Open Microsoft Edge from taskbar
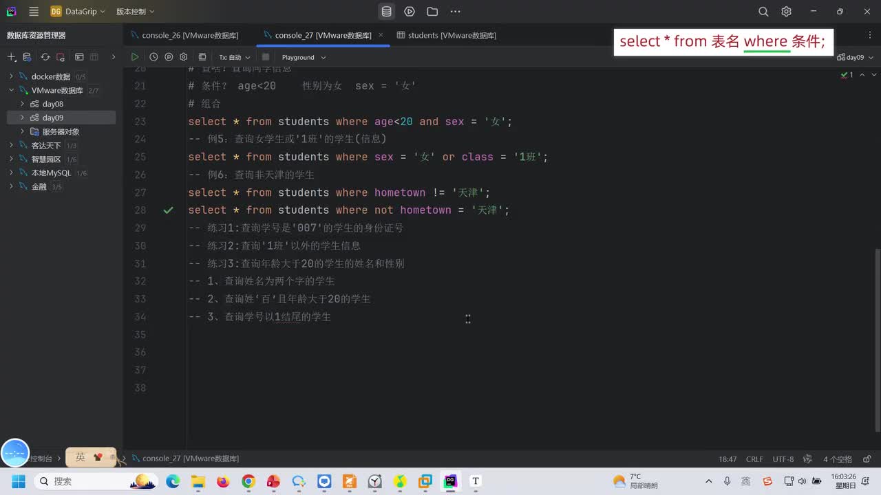881x495 pixels. [173, 481]
